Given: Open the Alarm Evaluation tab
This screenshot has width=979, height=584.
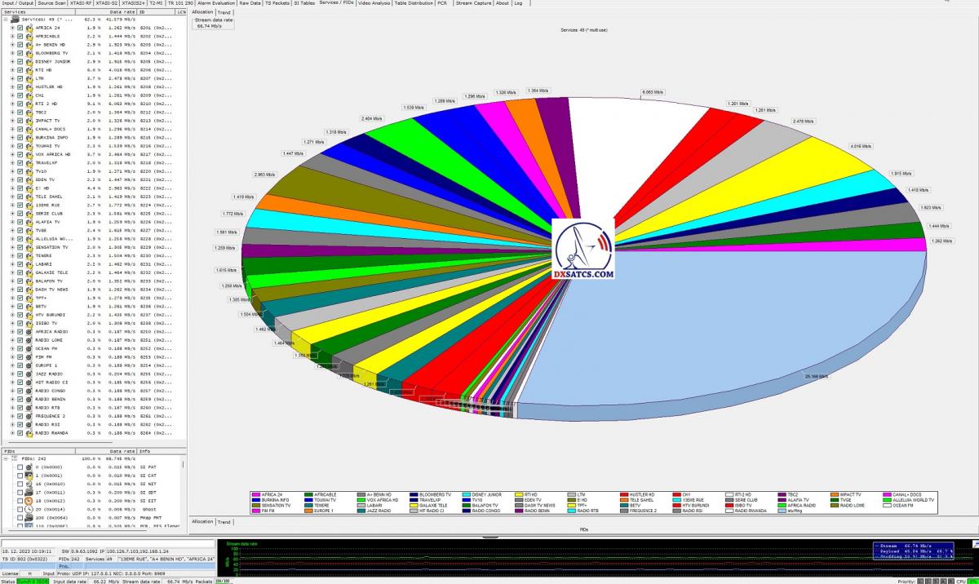Looking at the screenshot, I should click(x=215, y=3).
